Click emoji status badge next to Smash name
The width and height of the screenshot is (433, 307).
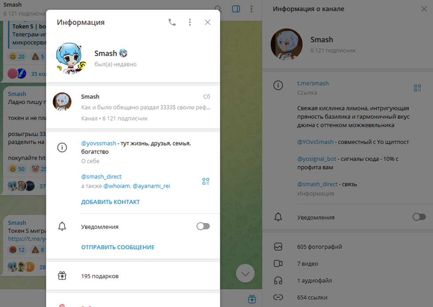[x=123, y=53]
